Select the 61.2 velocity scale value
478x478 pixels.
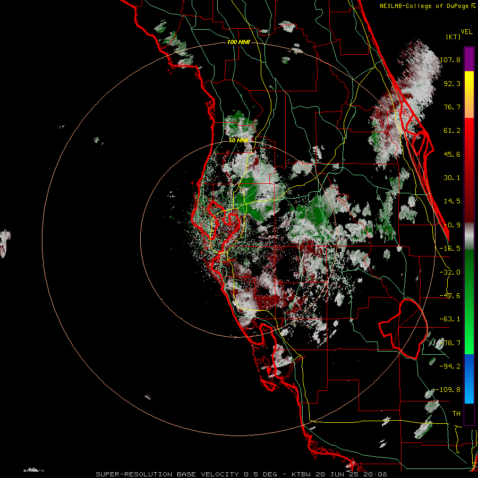[452, 131]
